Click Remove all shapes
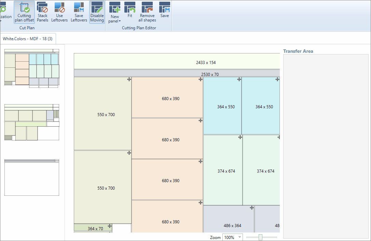 click(147, 12)
